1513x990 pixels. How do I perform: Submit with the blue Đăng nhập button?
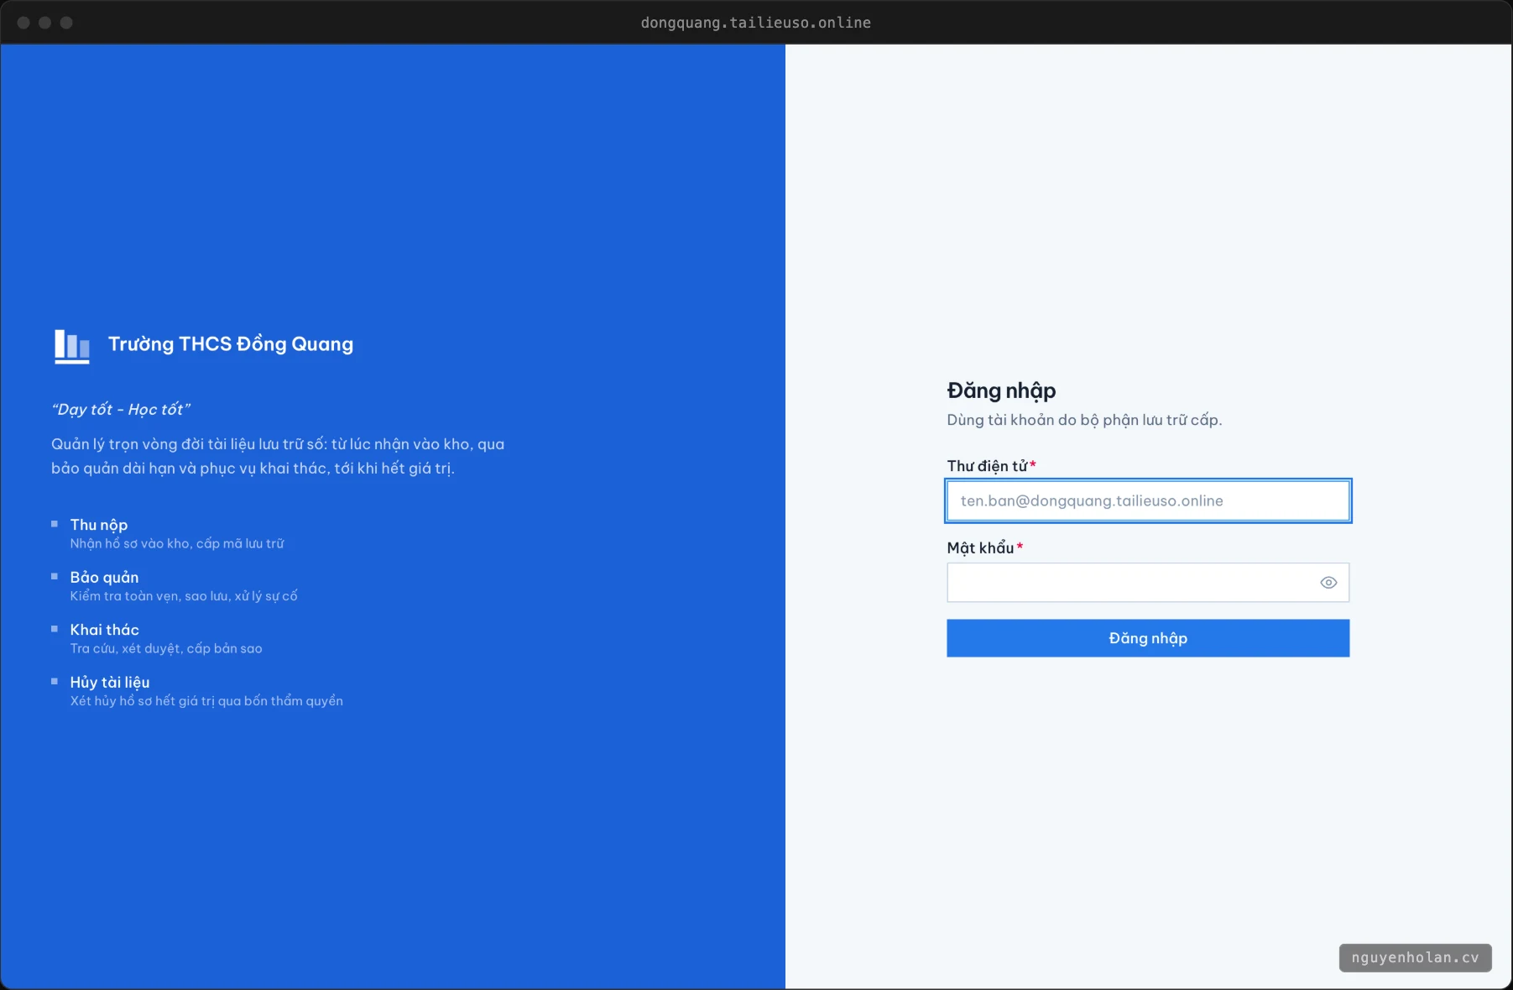tap(1148, 638)
